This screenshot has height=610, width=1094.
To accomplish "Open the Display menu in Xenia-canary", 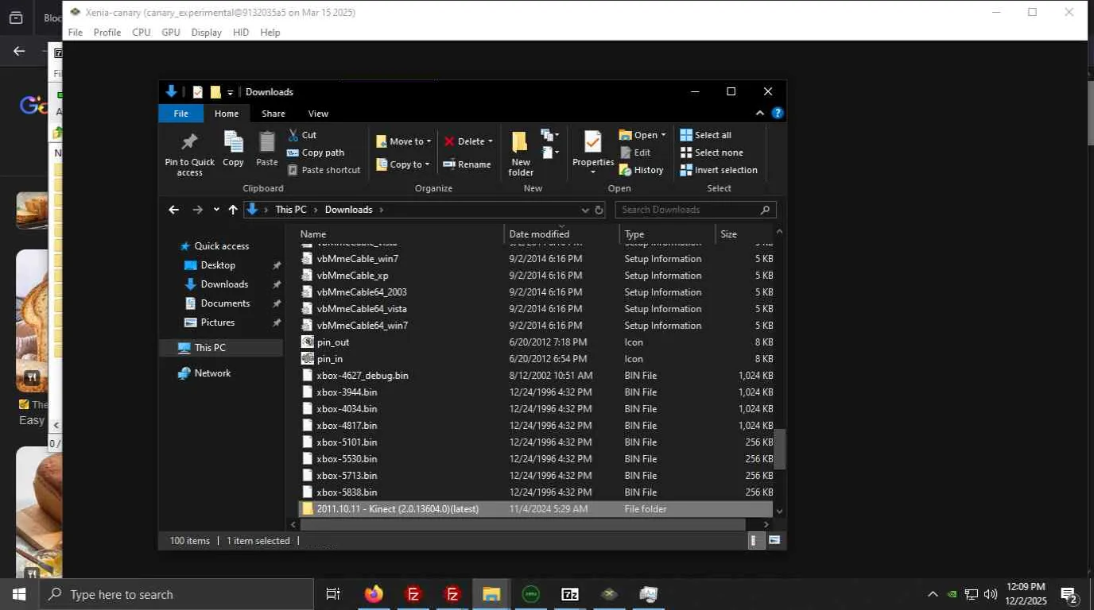I will (207, 33).
